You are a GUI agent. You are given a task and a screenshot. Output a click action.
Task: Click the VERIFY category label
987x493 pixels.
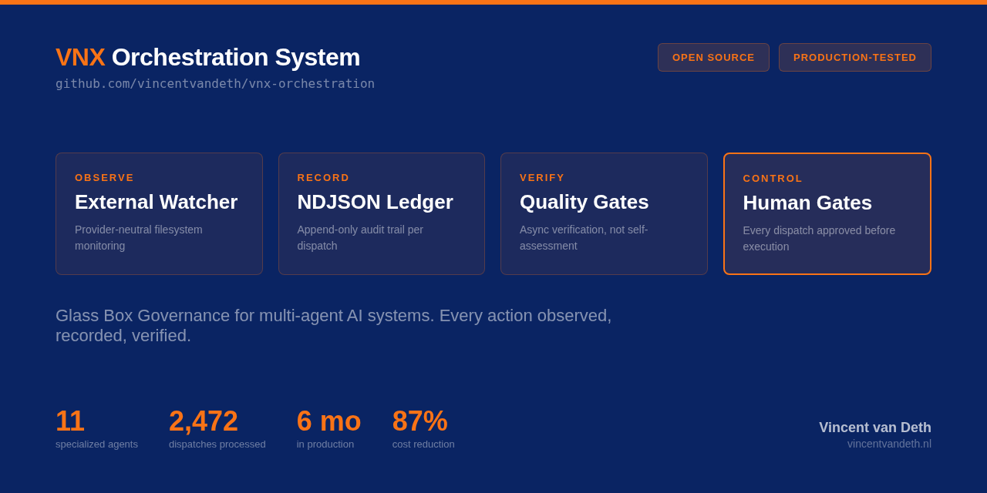coord(542,178)
